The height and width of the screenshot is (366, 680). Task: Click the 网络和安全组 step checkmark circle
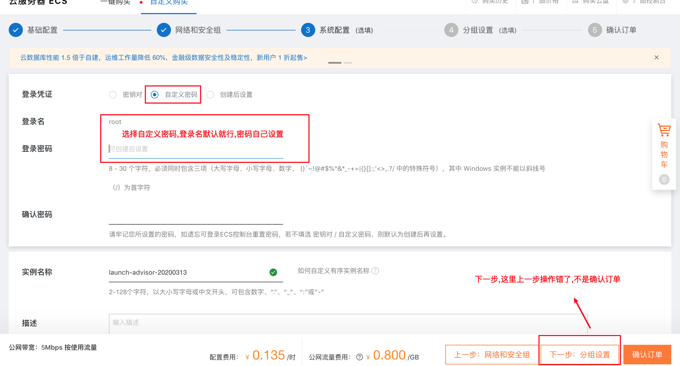164,30
